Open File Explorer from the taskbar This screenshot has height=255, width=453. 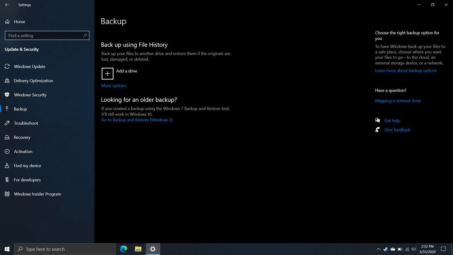click(138, 249)
